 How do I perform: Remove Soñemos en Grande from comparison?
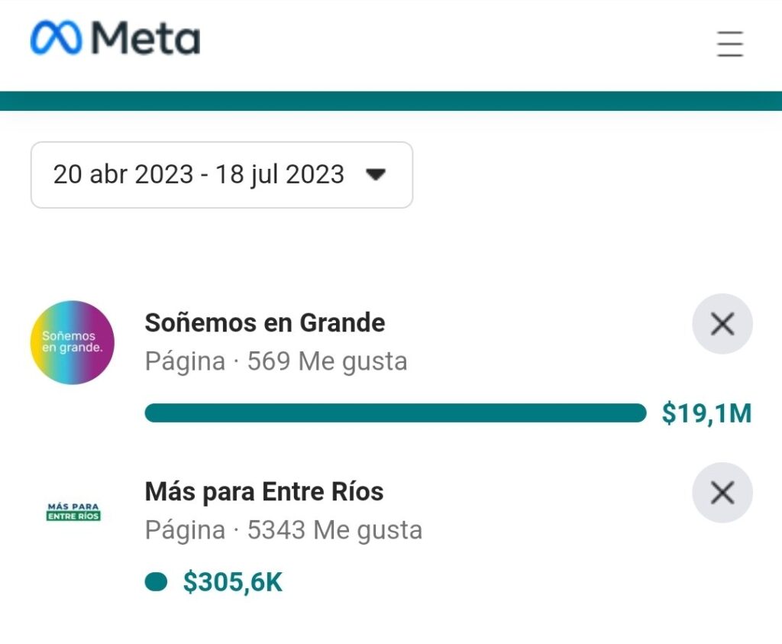point(722,324)
